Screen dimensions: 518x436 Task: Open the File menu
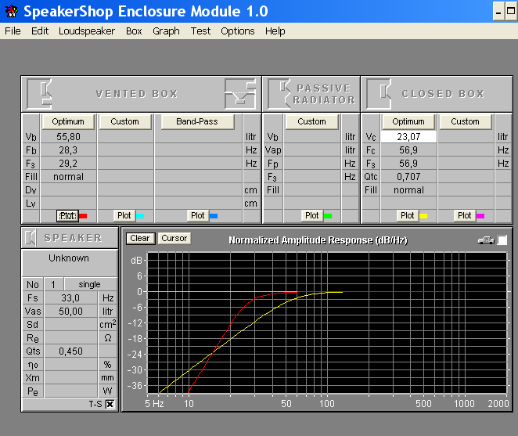point(13,31)
